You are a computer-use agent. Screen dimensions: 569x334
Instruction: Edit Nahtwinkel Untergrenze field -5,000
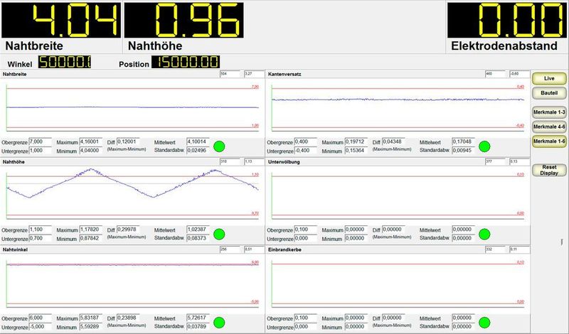pos(40,326)
